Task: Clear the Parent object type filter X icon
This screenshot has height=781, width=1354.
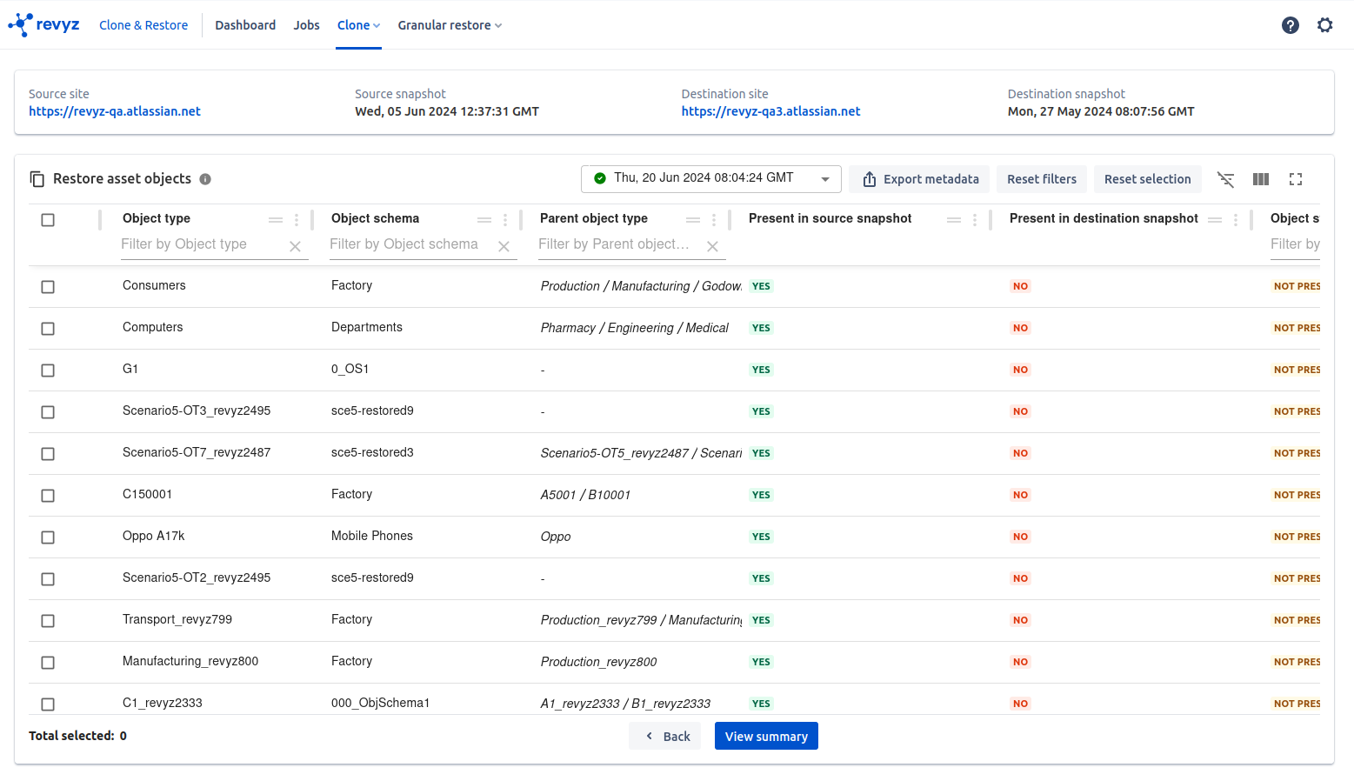Action: coord(712,247)
